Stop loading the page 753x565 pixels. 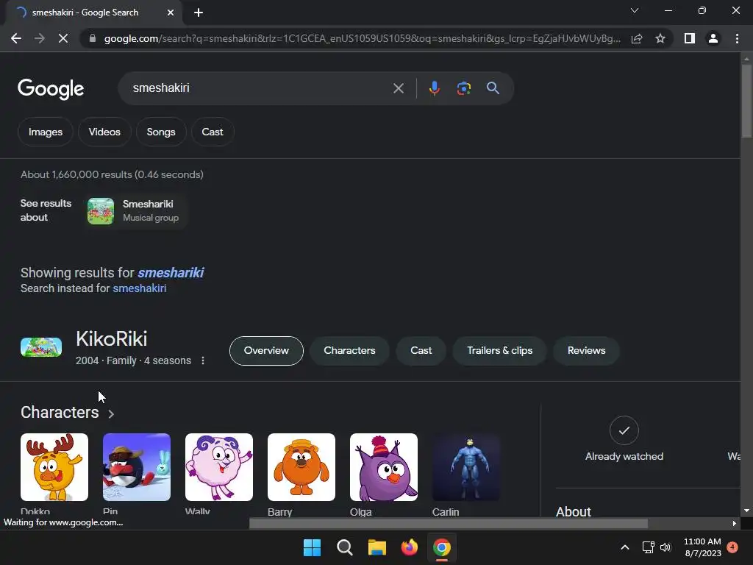(x=63, y=38)
